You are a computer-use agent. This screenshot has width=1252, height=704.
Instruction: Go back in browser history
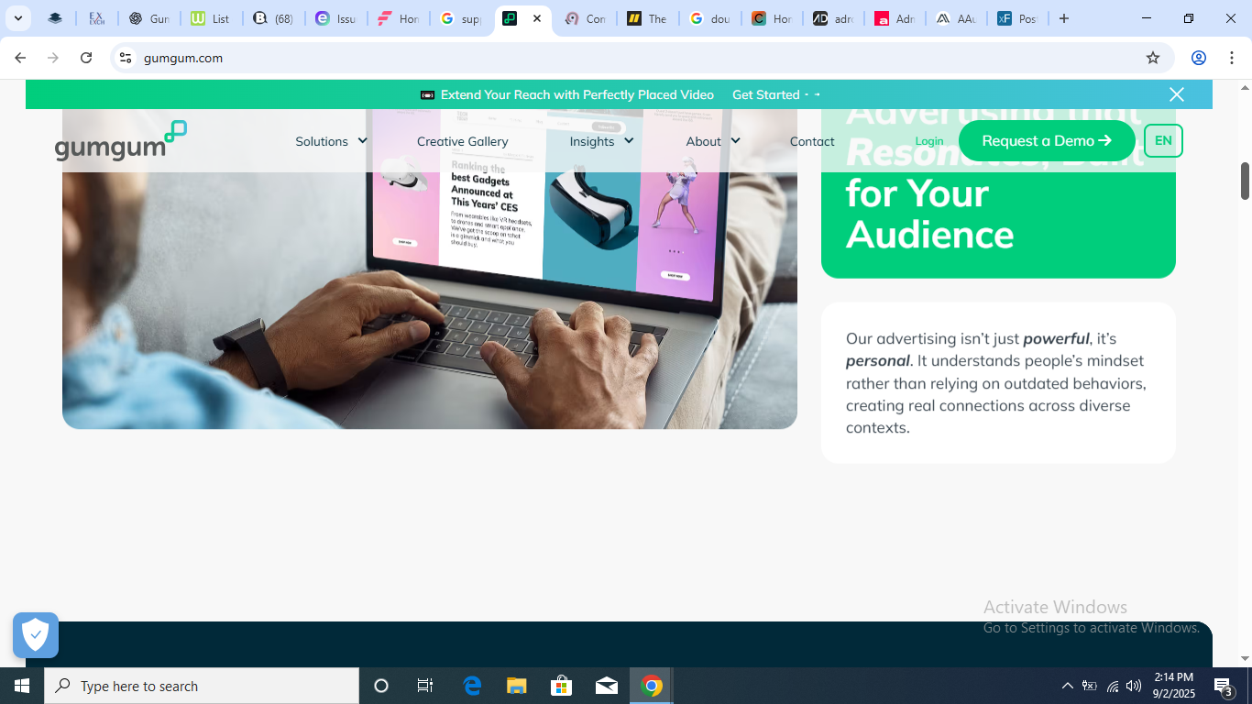coord(20,58)
